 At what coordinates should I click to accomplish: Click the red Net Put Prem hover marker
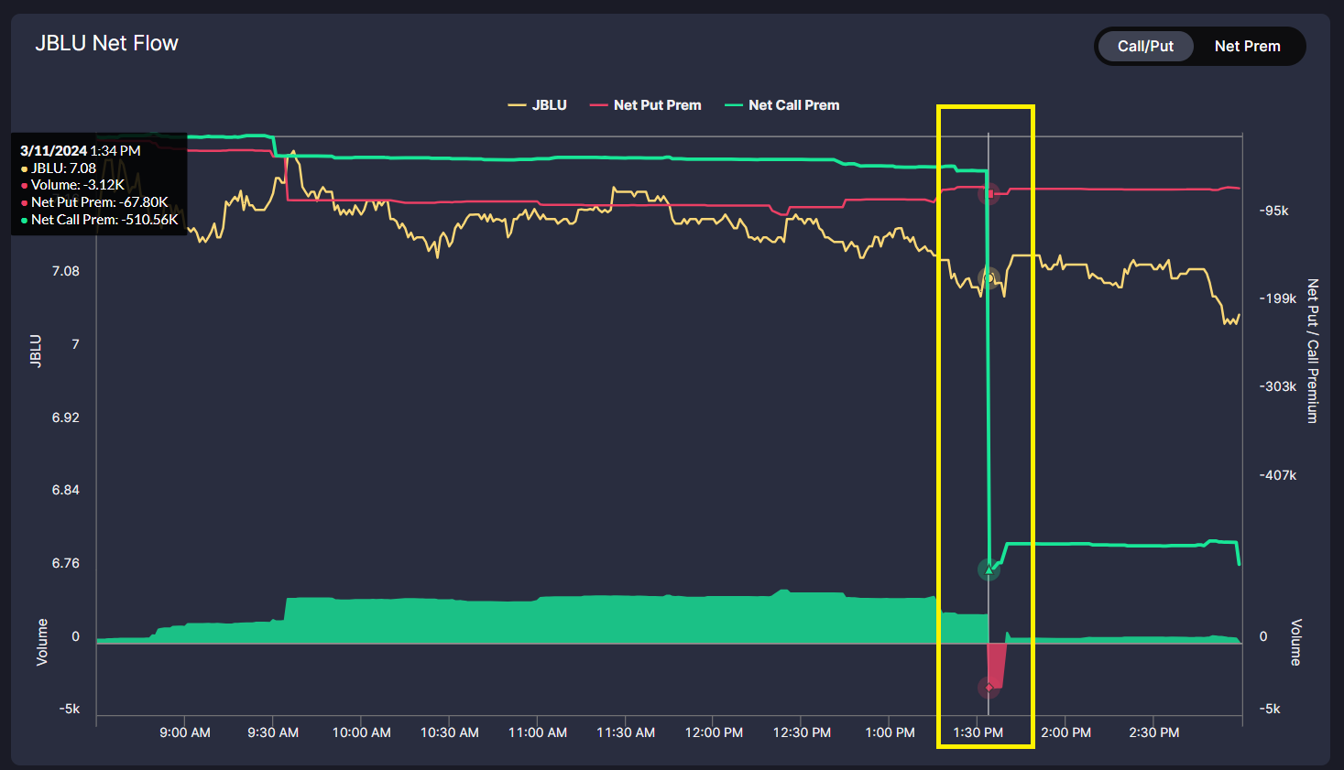pyautogui.click(x=989, y=193)
